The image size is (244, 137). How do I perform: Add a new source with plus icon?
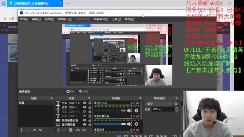click(x=59, y=130)
